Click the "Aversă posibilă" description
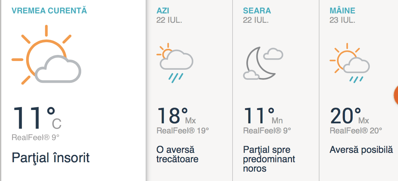Image resolution: width=398 pixels, height=181 pixels. pos(361,149)
